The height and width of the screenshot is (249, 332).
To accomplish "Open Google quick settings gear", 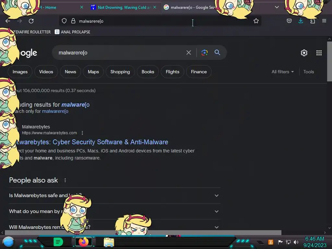I will coord(304,53).
